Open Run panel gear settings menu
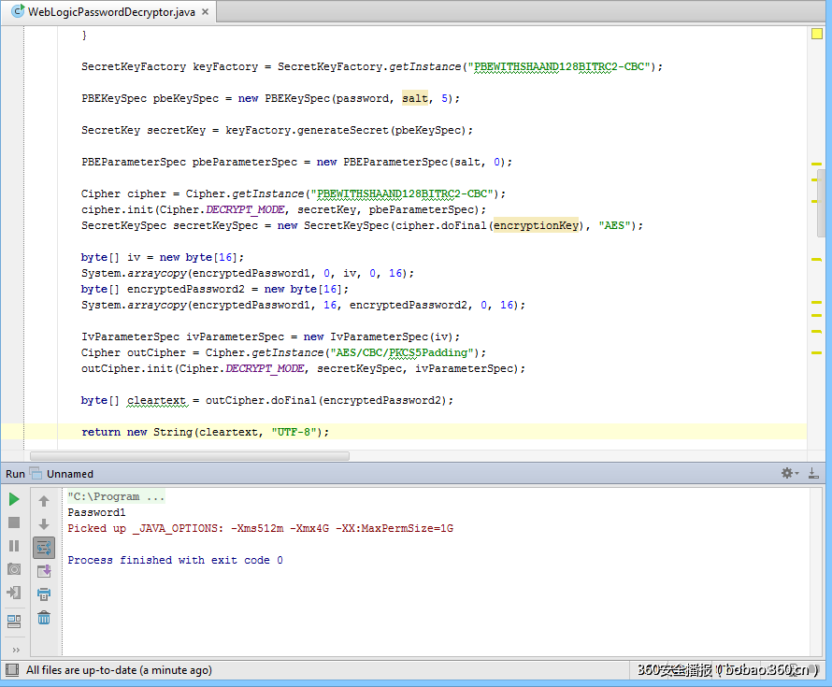This screenshot has height=687, width=832. (790, 473)
